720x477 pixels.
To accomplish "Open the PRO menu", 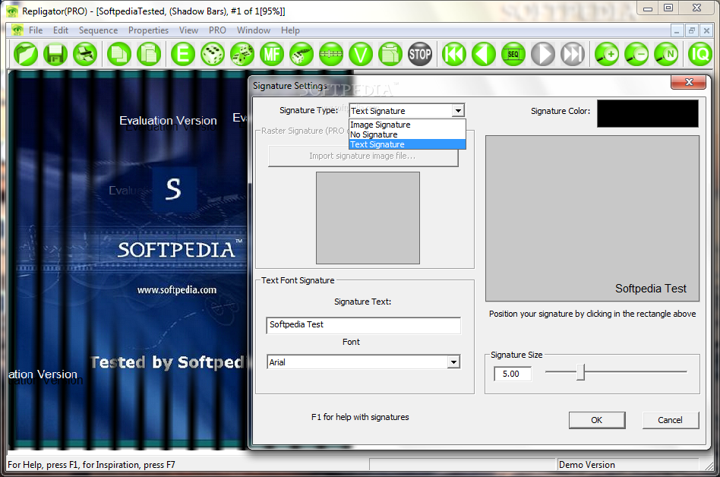I will tap(217, 30).
